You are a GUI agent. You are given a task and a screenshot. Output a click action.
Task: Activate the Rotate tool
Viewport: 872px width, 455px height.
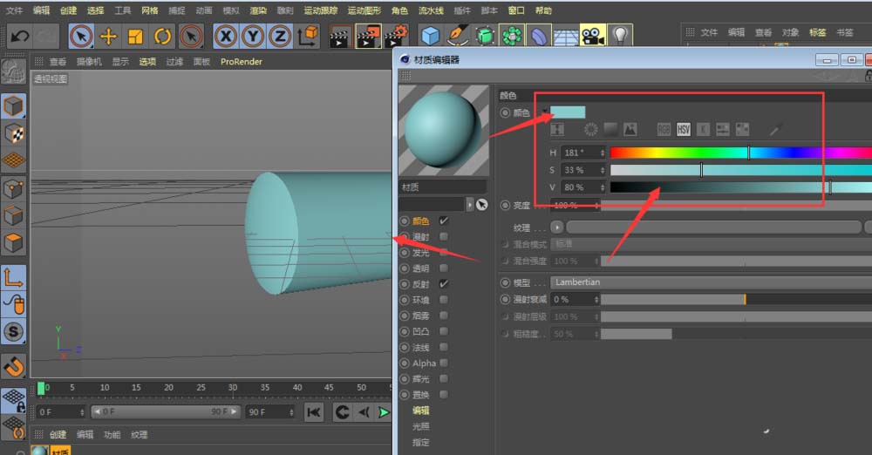pos(162,36)
